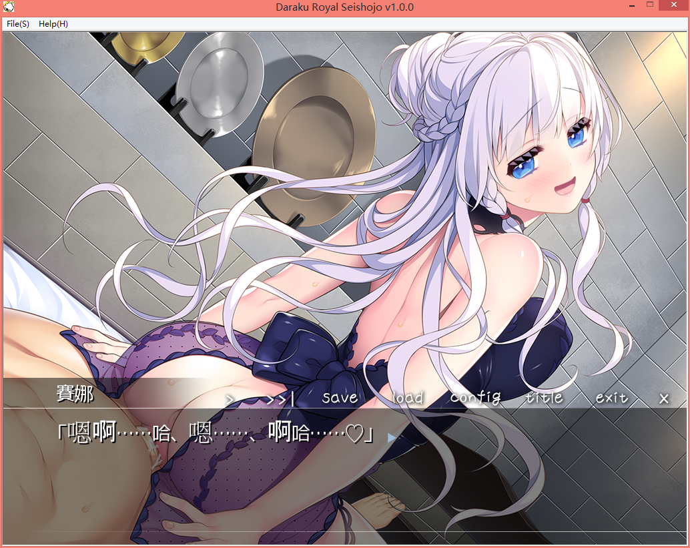Click the save button in the quick menu
Screen dimensions: 690x548
click(340, 397)
